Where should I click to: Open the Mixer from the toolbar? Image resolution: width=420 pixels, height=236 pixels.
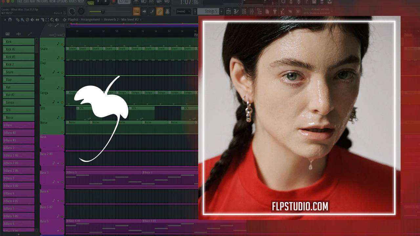pos(251,11)
